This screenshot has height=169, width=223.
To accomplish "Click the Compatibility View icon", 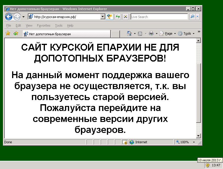I will pyautogui.click(x=110, y=17).
